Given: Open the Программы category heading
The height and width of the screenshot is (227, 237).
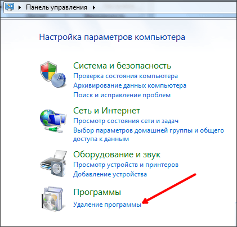Looking at the screenshot, I should (97, 192).
